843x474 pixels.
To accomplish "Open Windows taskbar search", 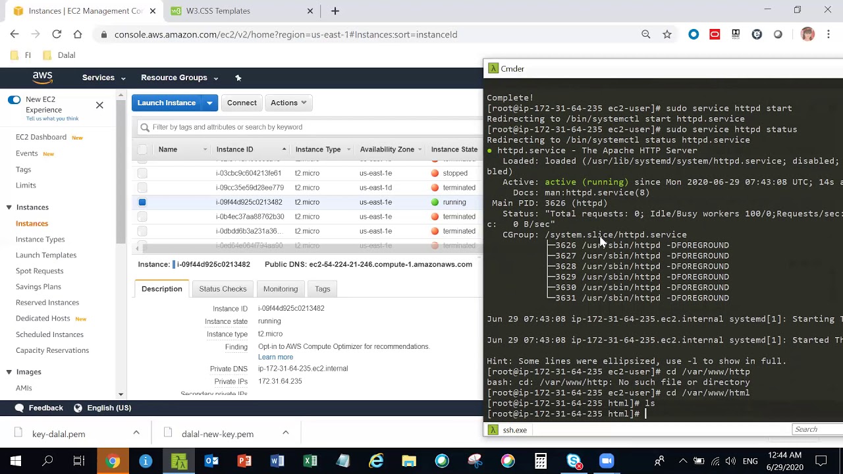I will tap(47, 461).
